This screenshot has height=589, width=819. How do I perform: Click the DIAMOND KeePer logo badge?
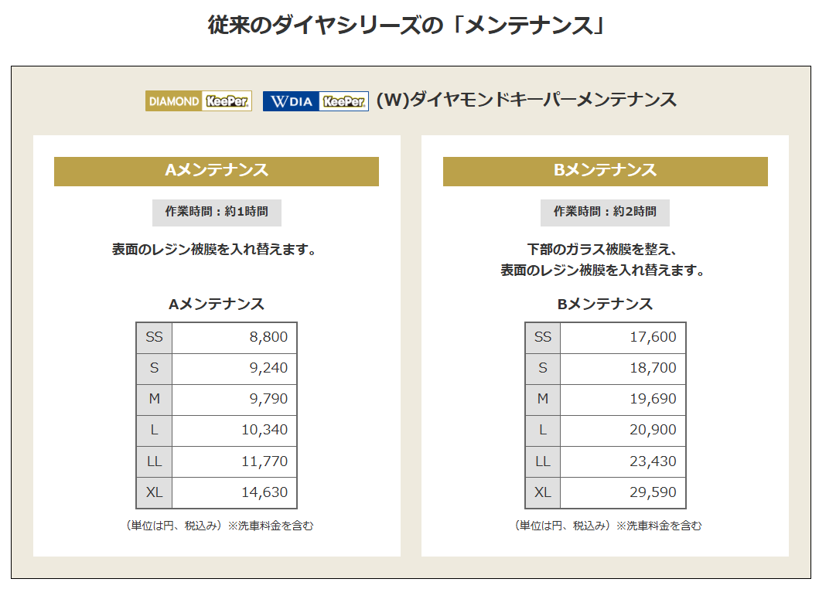tap(199, 100)
